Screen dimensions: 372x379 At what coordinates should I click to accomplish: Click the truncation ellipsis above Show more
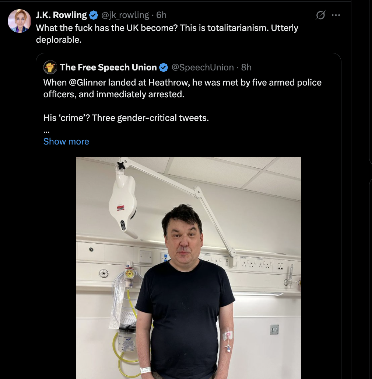click(46, 130)
